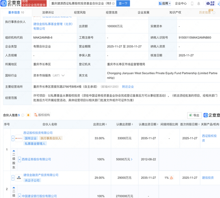Collapse the 西证股权投资有限公司 row with minus toggle

click(13, 139)
